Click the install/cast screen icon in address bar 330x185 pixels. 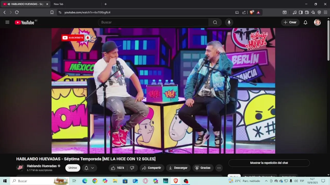click(237, 12)
